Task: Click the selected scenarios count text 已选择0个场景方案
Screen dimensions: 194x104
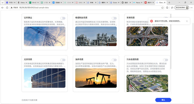Action: click(x=30, y=100)
